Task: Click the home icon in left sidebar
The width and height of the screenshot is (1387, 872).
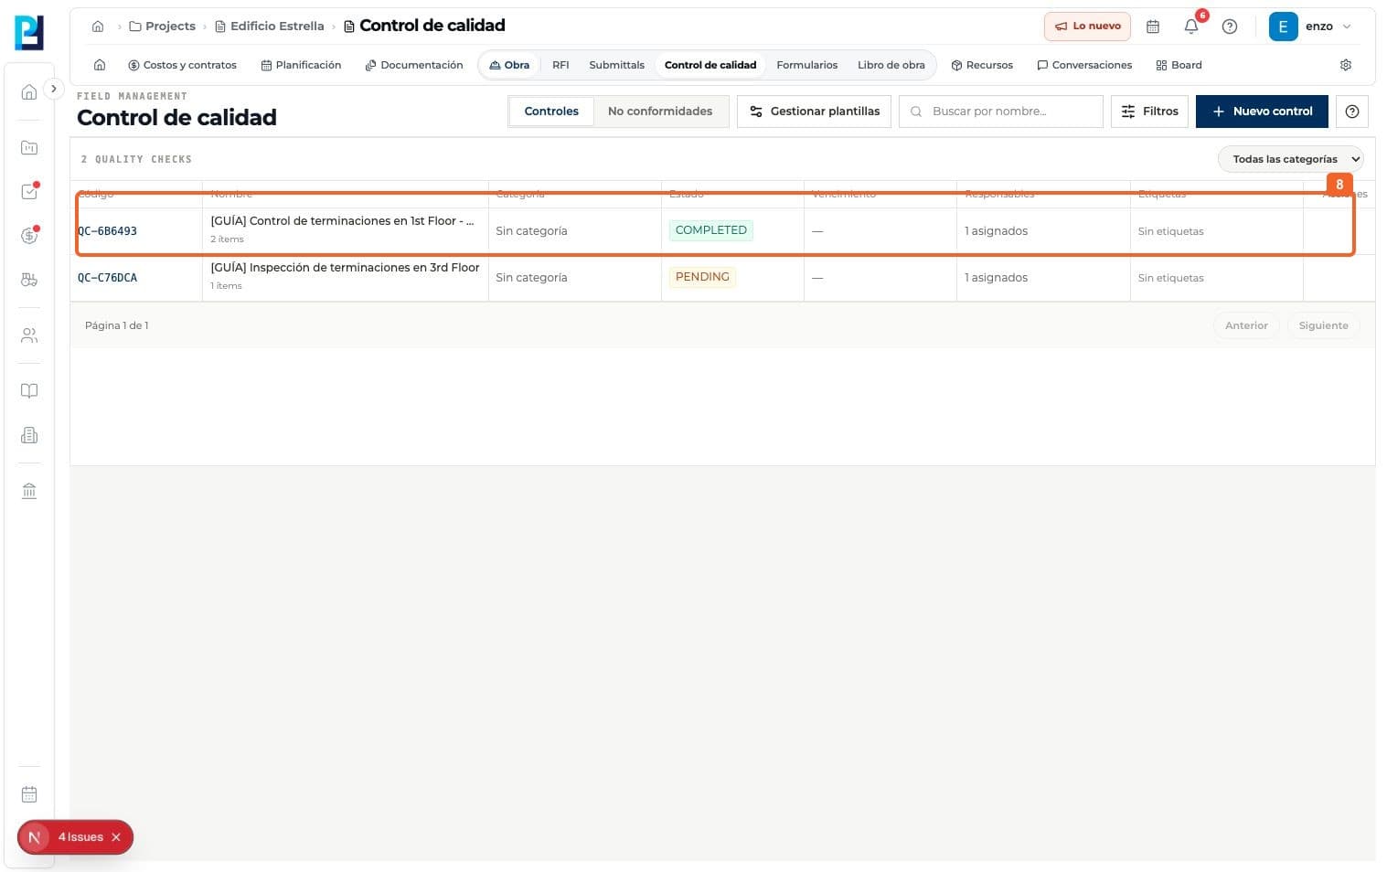Action: click(x=29, y=91)
